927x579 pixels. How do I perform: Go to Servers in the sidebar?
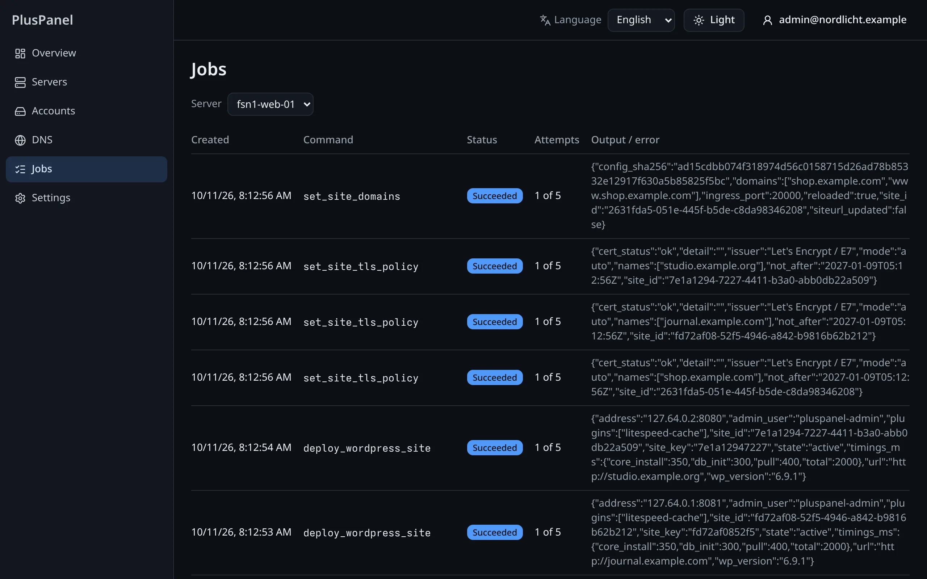pyautogui.click(x=87, y=83)
